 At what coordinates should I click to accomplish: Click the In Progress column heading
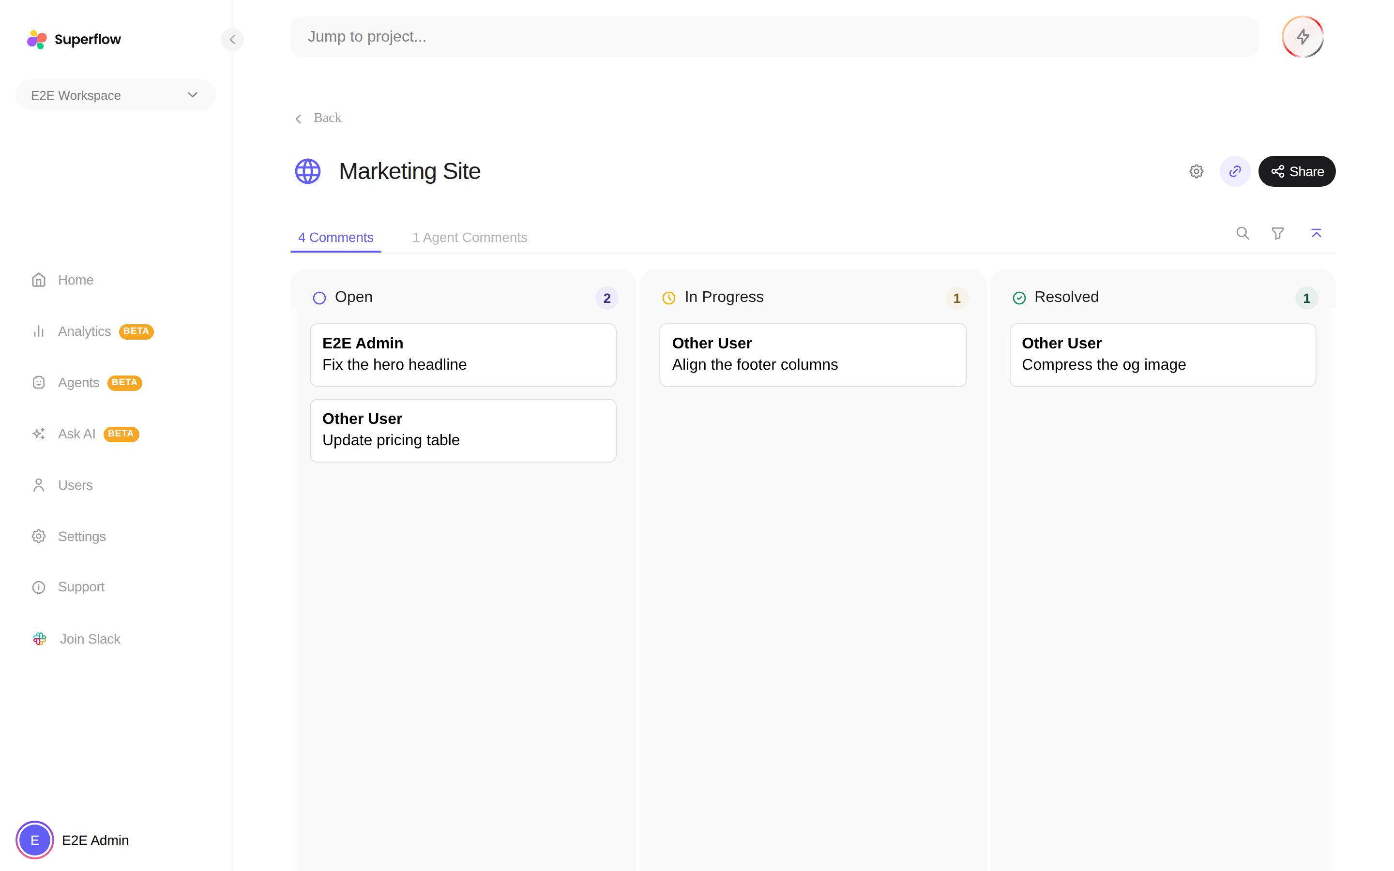click(x=724, y=297)
